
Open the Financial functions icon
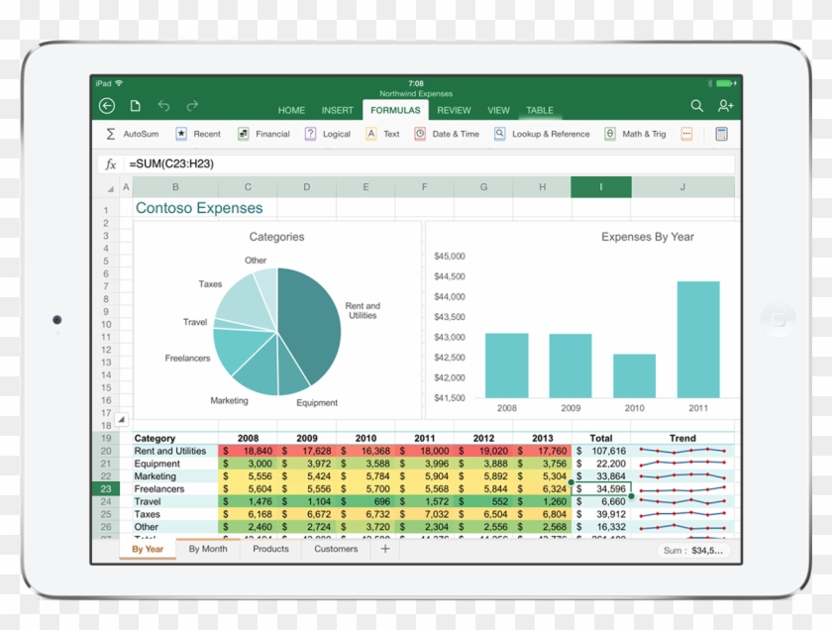(243, 134)
